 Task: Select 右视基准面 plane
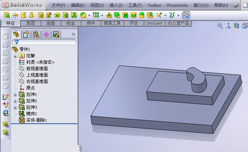33,82
